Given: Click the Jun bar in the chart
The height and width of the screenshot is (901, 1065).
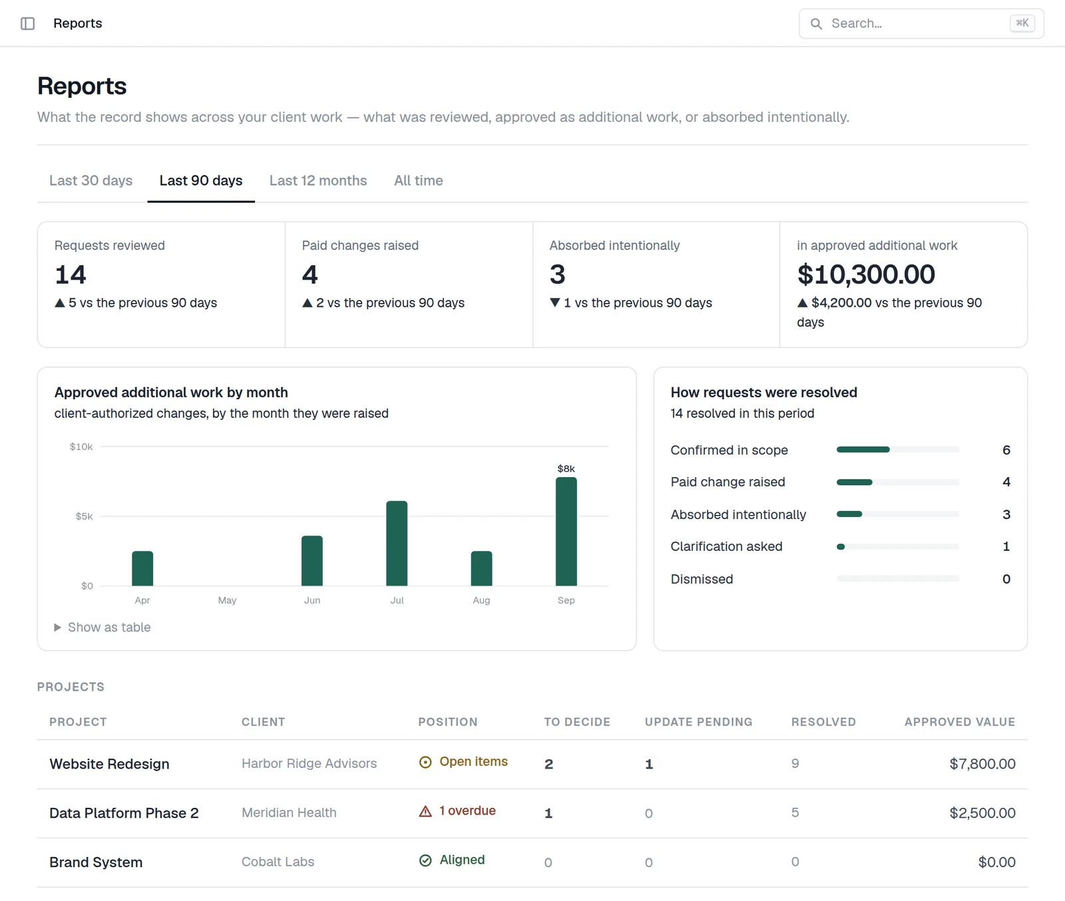Looking at the screenshot, I should [312, 561].
